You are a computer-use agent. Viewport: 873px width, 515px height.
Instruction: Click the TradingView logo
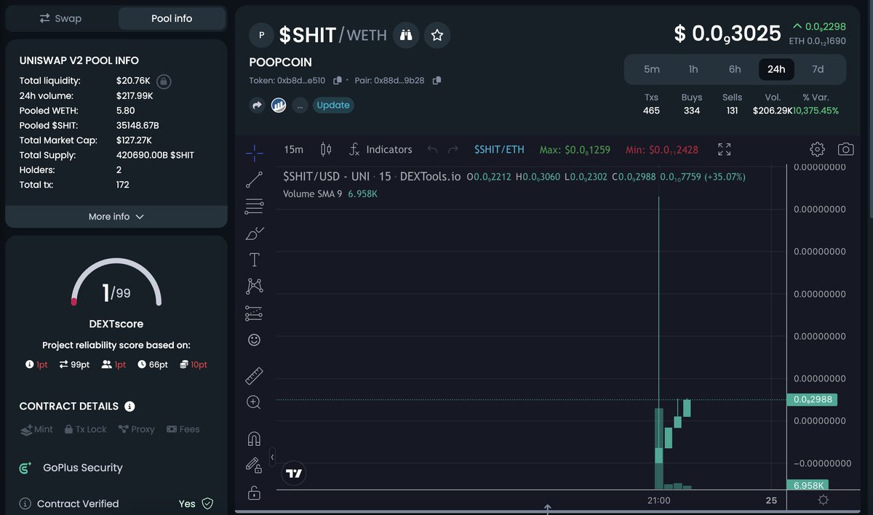pyautogui.click(x=294, y=474)
